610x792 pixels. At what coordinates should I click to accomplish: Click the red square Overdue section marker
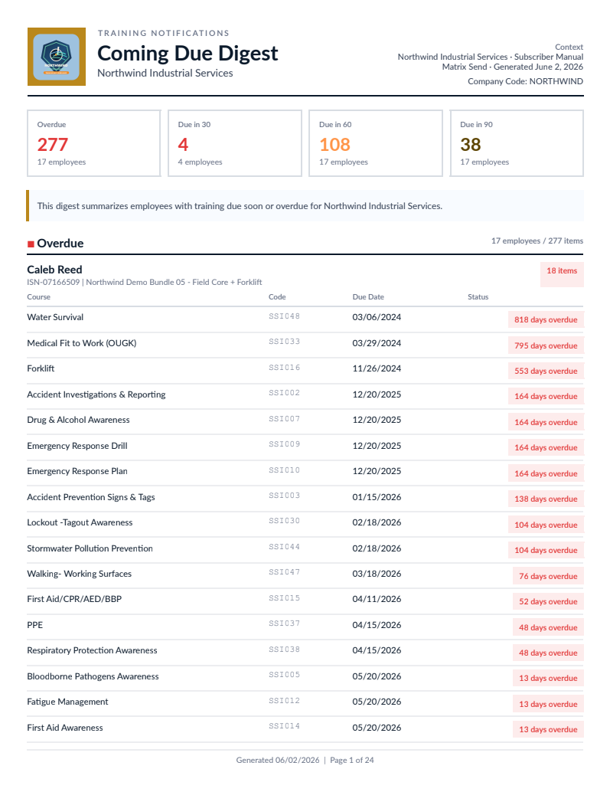pos(31,244)
